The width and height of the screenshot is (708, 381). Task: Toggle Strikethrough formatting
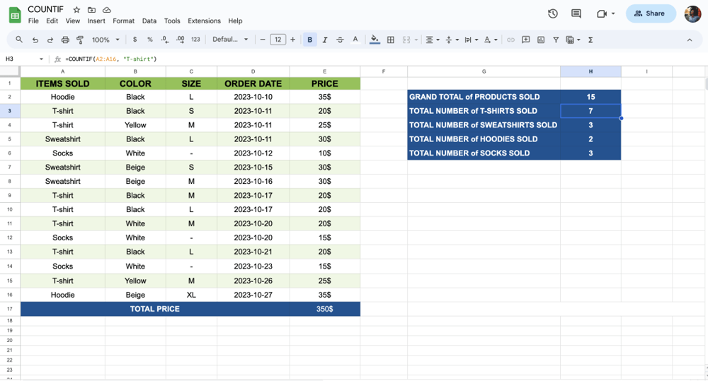[340, 40]
